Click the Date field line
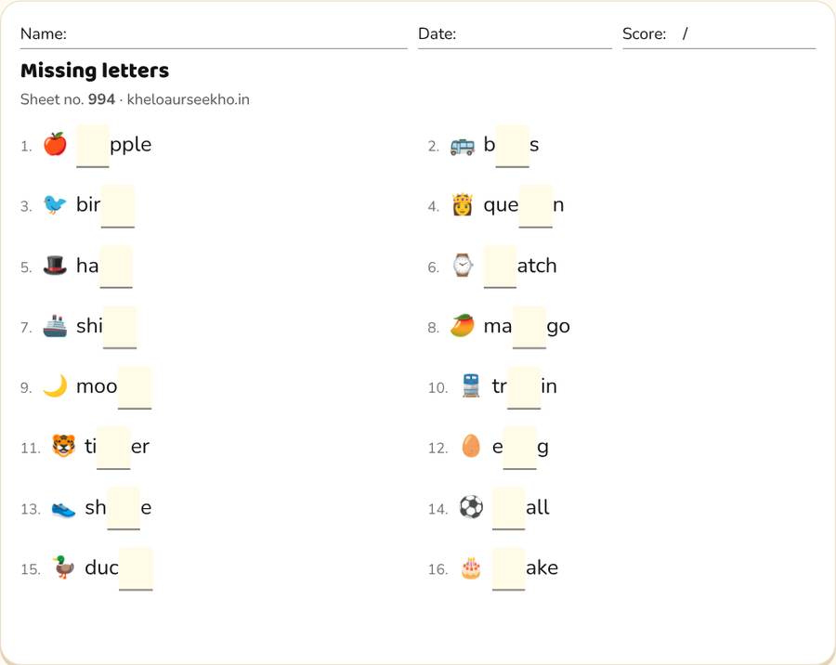This screenshot has height=665, width=836. click(x=515, y=35)
